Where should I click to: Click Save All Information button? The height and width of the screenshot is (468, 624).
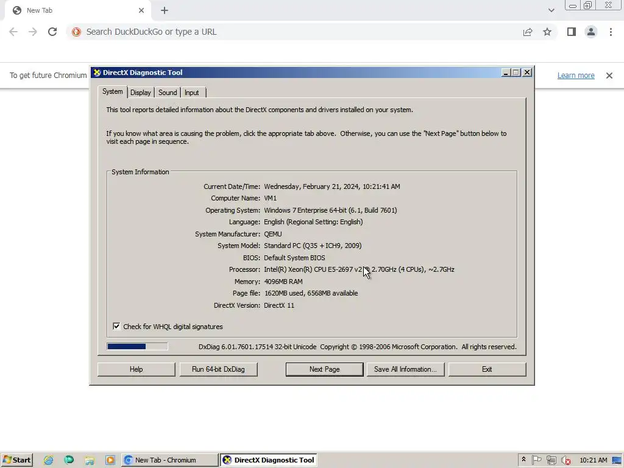click(x=405, y=369)
